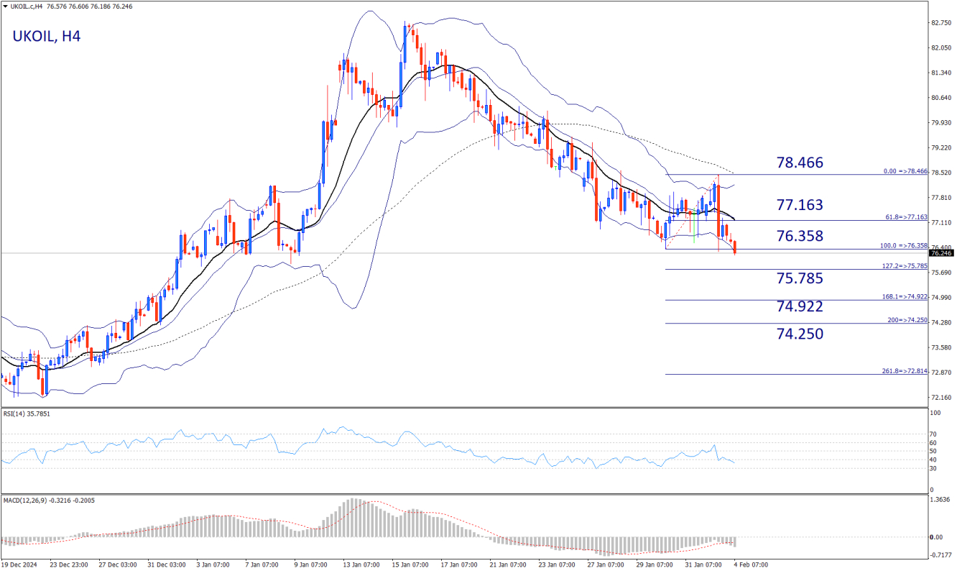
Task: Click the 75.690 price axis value
Action: 941,273
